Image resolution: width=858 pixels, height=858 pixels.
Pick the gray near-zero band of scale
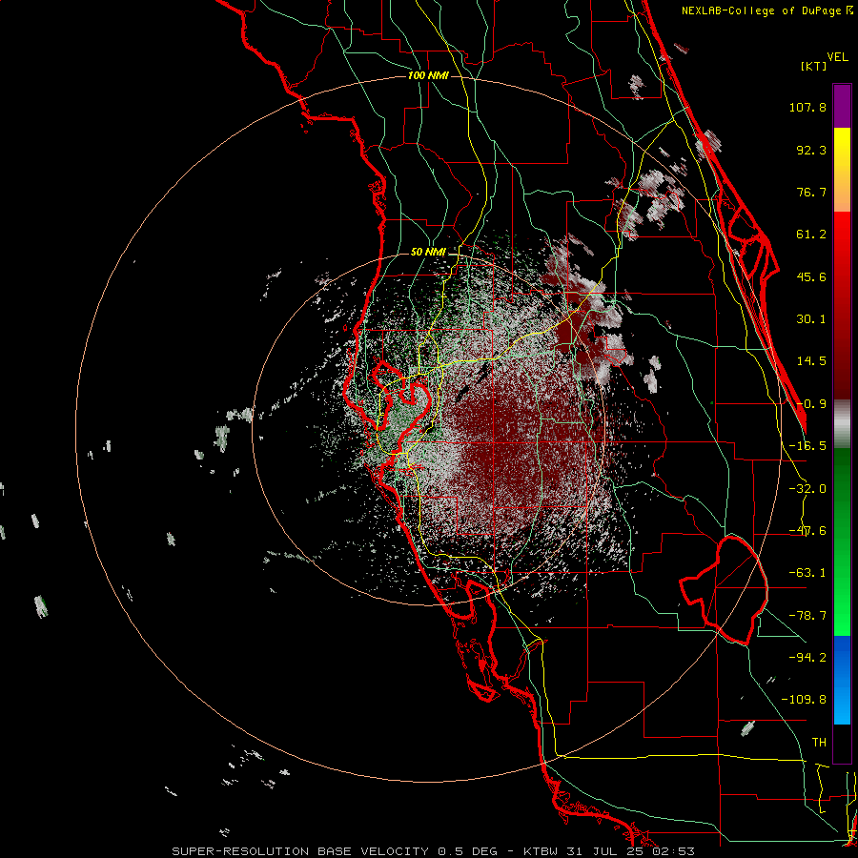tap(842, 423)
